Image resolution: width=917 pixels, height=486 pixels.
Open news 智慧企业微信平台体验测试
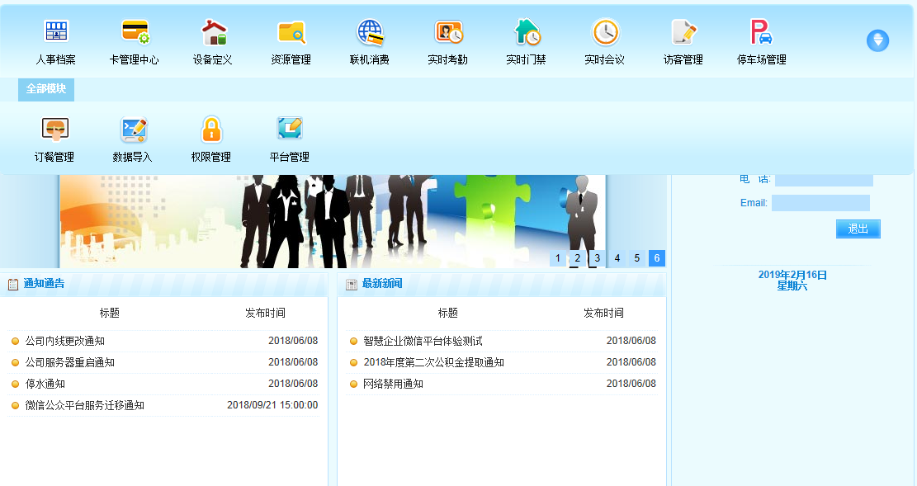point(423,341)
